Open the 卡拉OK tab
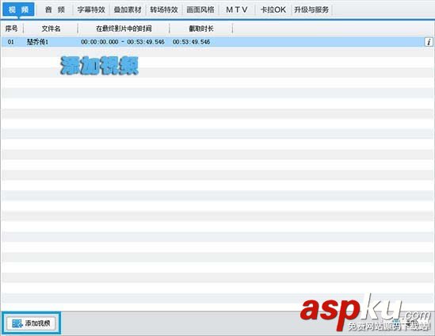The height and width of the screenshot is (336, 435). (273, 10)
